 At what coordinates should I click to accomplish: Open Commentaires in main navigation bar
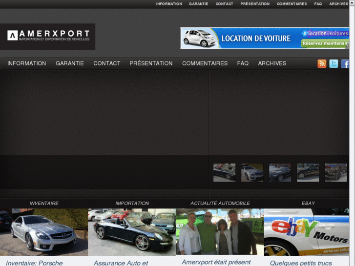point(205,63)
